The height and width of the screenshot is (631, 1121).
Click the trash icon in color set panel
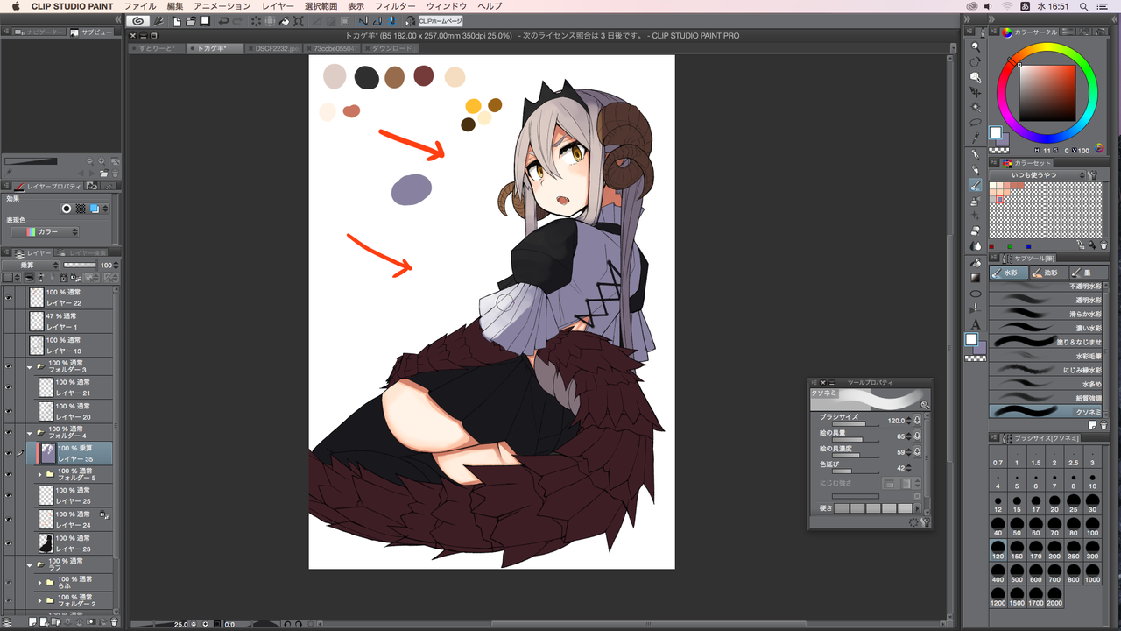[x=1104, y=245]
